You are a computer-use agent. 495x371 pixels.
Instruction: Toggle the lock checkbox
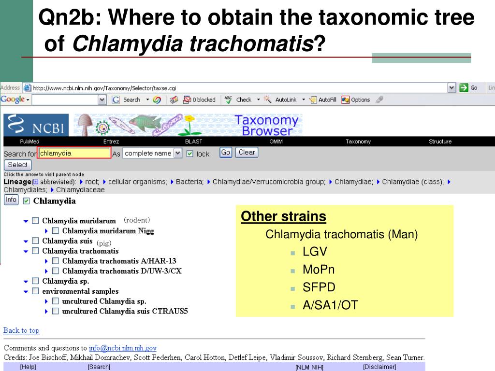(x=189, y=154)
